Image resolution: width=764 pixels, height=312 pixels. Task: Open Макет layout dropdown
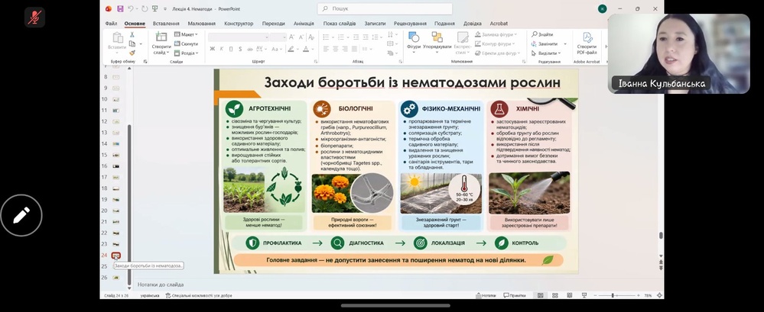pos(186,34)
